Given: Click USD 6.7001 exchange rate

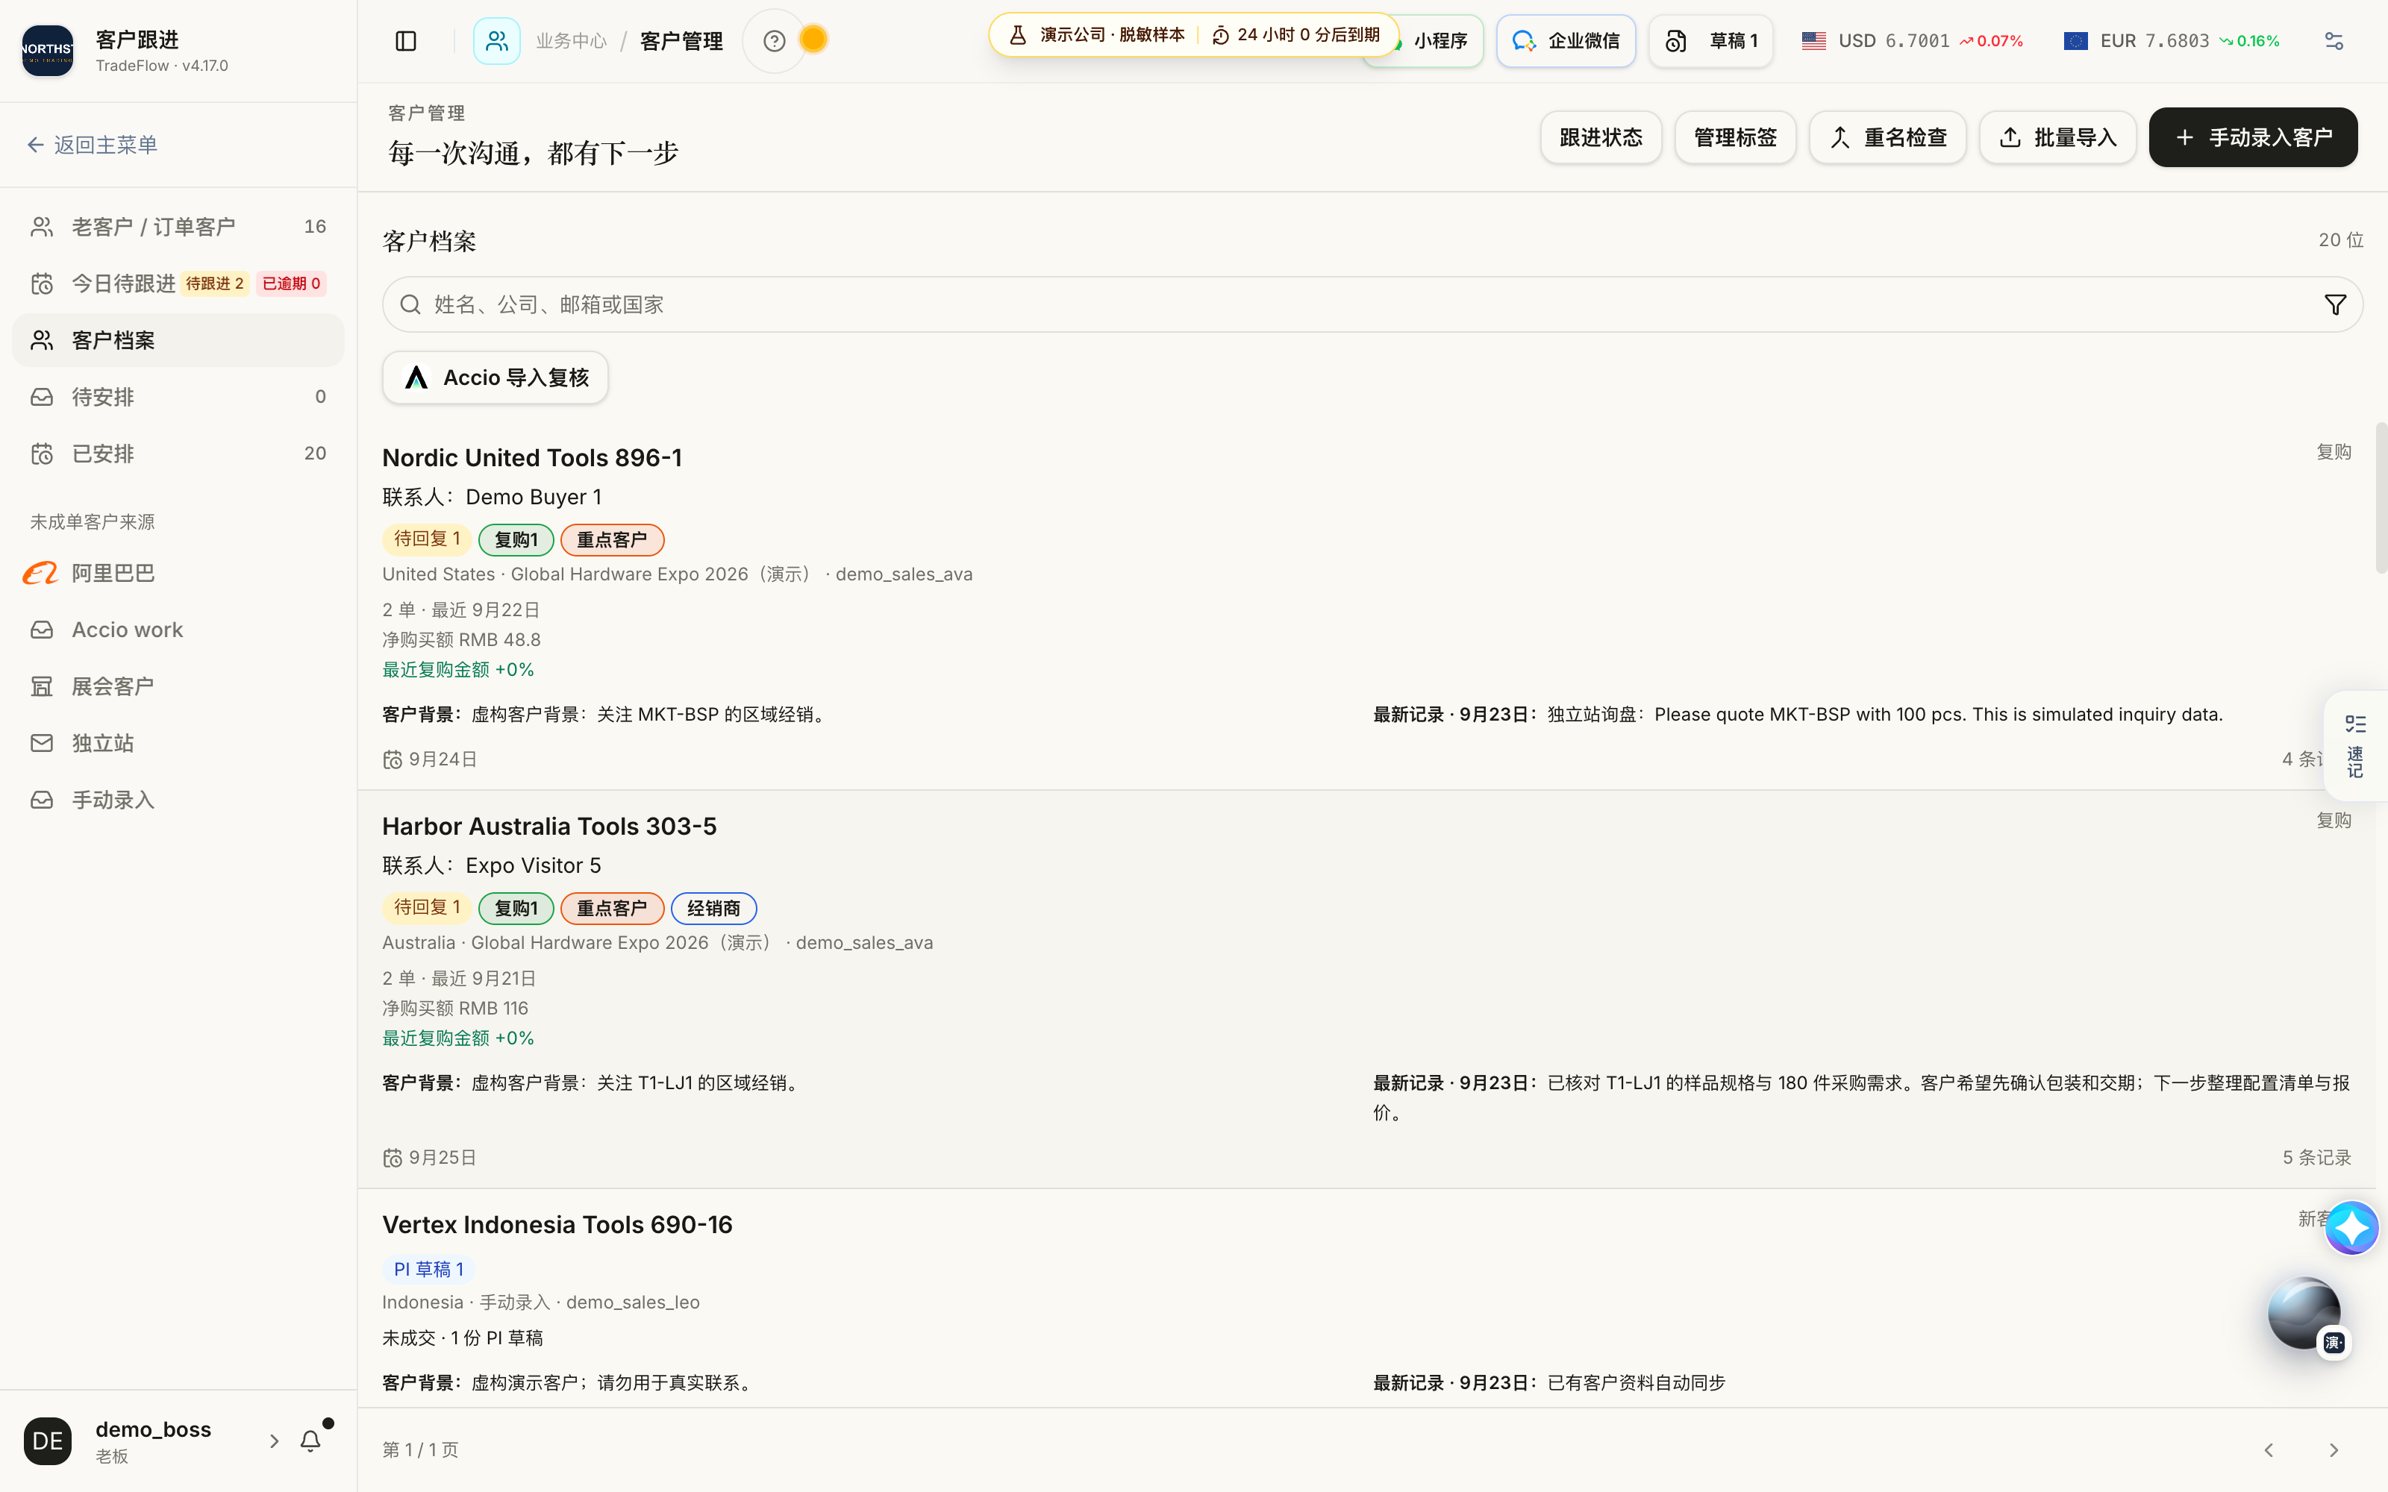Looking at the screenshot, I should pos(1911,42).
